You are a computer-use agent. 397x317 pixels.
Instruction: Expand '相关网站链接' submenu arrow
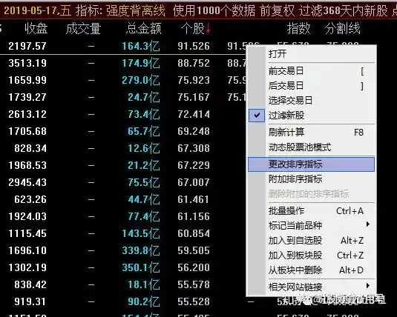click(368, 286)
